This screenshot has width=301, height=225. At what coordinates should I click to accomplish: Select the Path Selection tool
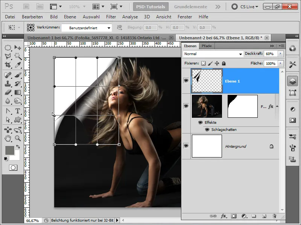coord(8,120)
